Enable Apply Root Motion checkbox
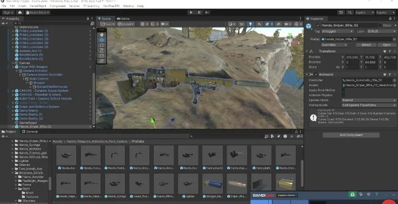 pos(343,90)
